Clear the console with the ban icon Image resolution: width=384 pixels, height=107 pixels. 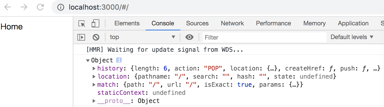click(x=96, y=37)
